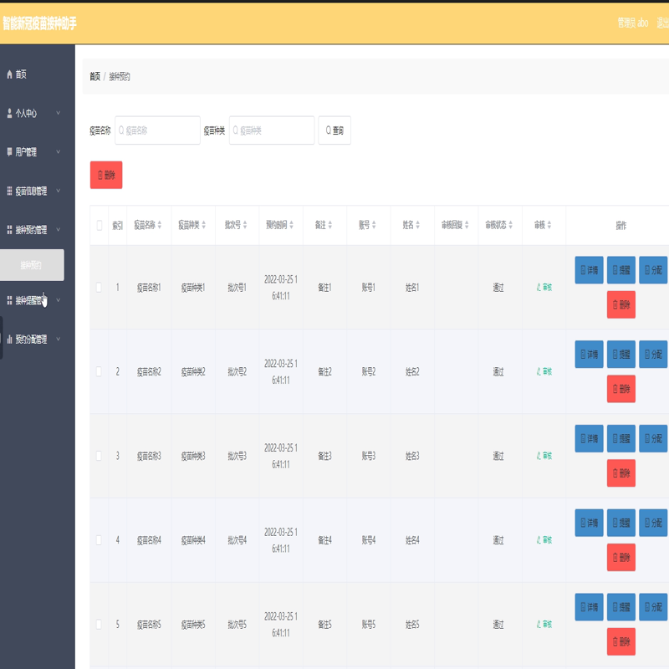The width and height of the screenshot is (669, 669).
Task: Expand 接种提醒管理 menu via its chevron
Action: (58, 300)
